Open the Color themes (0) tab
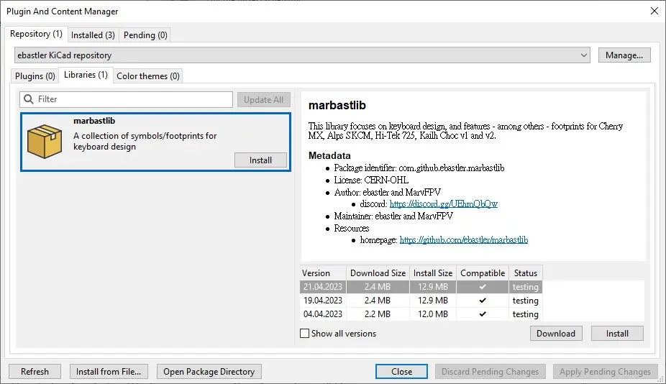This screenshot has width=666, height=384. [x=148, y=76]
